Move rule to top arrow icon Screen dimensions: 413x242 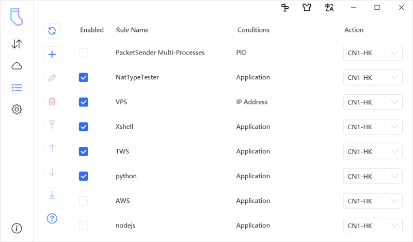click(x=52, y=125)
